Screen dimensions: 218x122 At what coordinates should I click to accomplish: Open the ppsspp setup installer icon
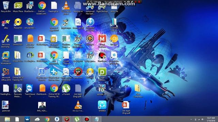(102, 88)
